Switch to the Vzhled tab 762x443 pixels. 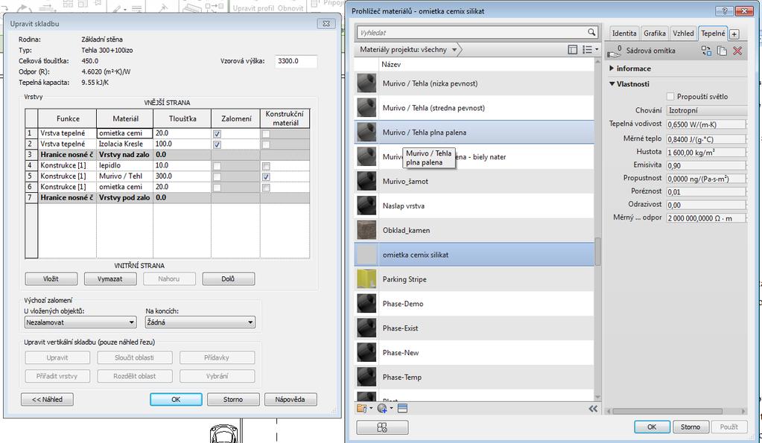tap(683, 33)
